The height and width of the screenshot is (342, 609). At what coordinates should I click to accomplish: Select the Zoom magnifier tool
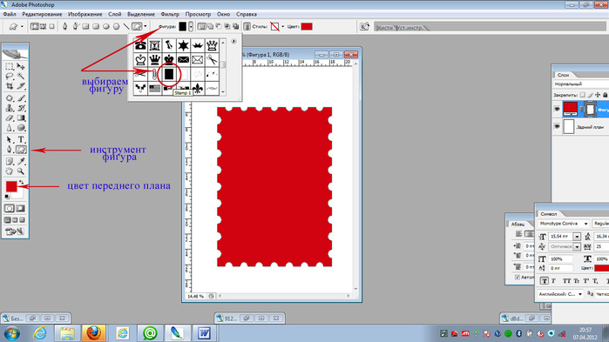click(21, 171)
